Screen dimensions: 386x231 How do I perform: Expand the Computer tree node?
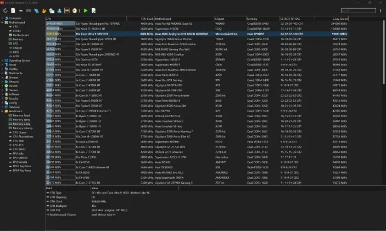(2, 18)
